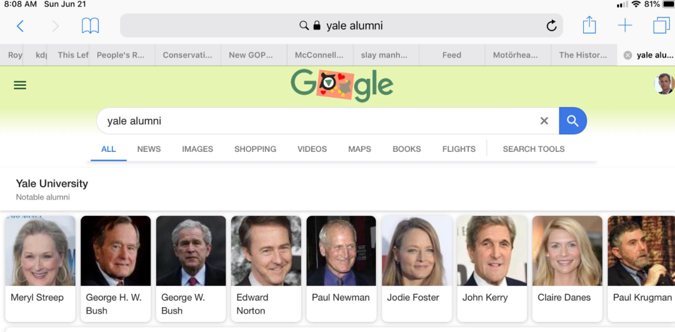Select the NEWS search filter
The height and width of the screenshot is (332, 675).
149,149
